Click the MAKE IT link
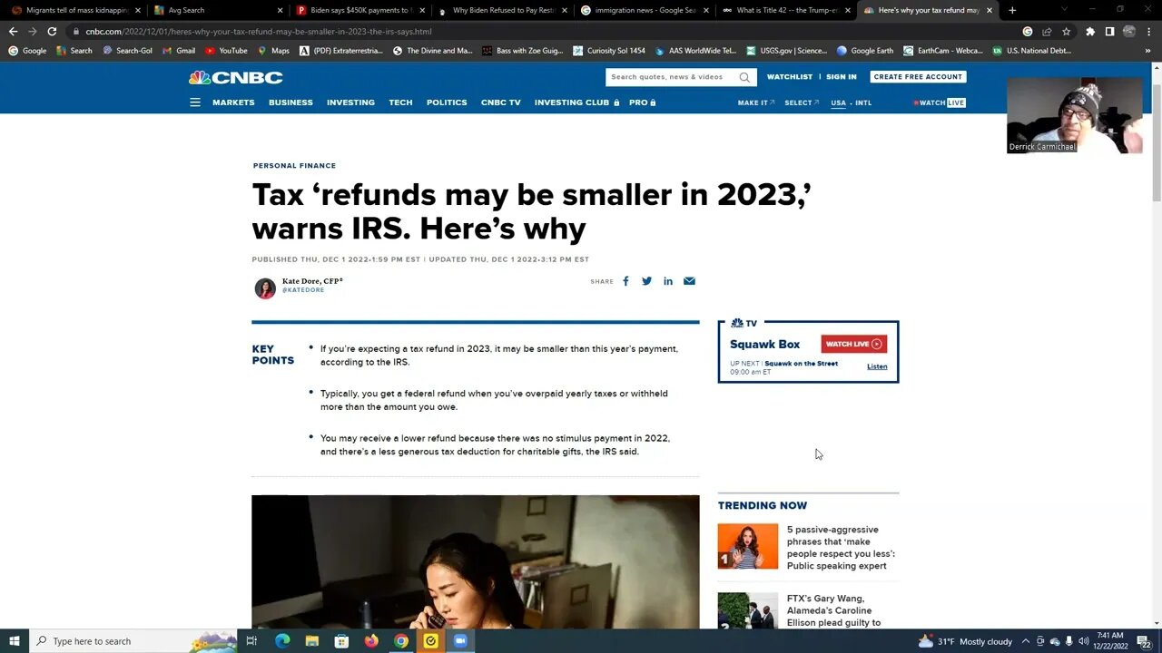This screenshot has width=1162, height=653. click(x=755, y=102)
